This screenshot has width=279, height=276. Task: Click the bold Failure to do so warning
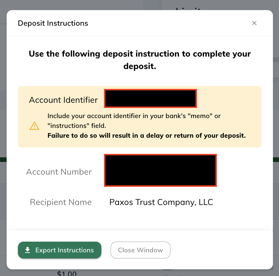(x=147, y=135)
